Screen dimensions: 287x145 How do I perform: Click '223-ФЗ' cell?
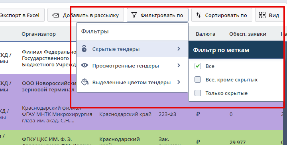[x=167, y=114]
